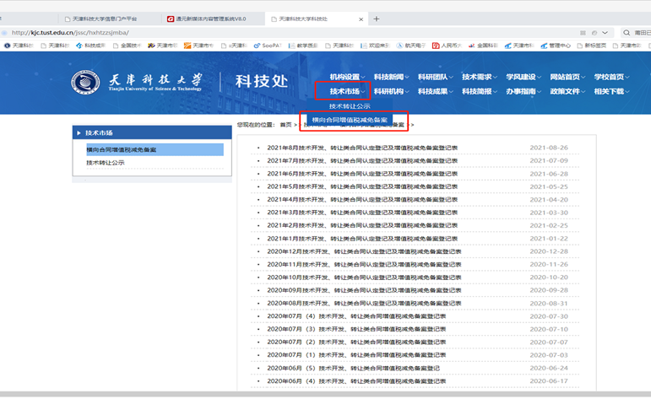This screenshot has height=399, width=651.
Task: Expand the 机构设置 navigation dropdown
Action: (347, 77)
